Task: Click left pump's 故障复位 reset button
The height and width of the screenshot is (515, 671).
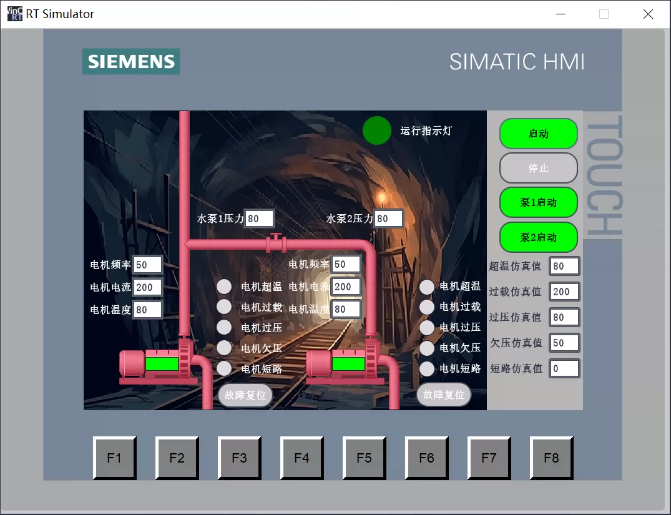Action: tap(245, 395)
